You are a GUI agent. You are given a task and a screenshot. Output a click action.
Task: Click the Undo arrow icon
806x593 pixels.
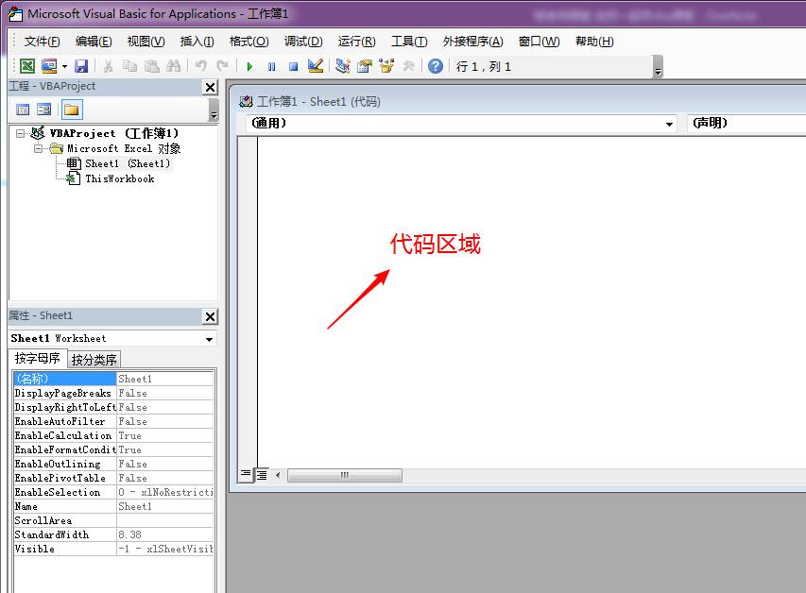(x=200, y=66)
